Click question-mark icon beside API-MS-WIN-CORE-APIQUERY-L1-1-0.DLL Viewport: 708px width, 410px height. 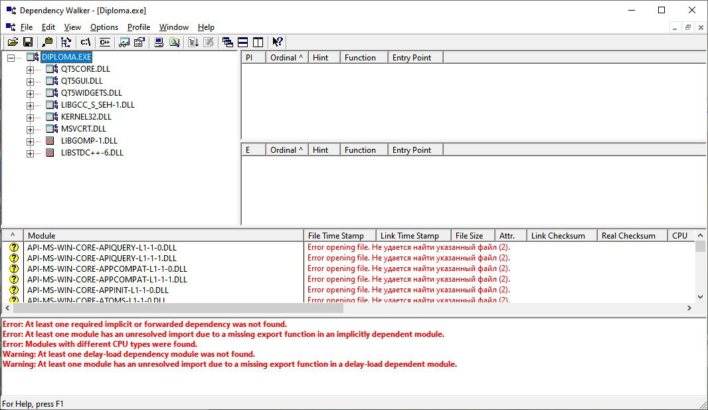click(14, 247)
